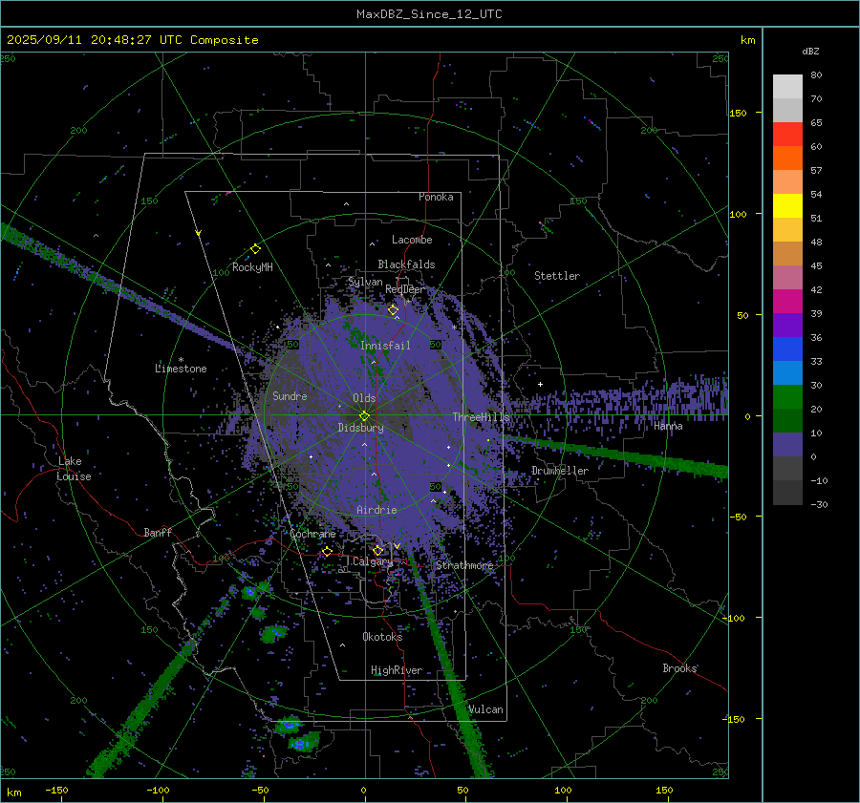Select the magenta 39-42 dBZ legend swatch
This screenshot has height=803, width=860.
click(x=787, y=302)
